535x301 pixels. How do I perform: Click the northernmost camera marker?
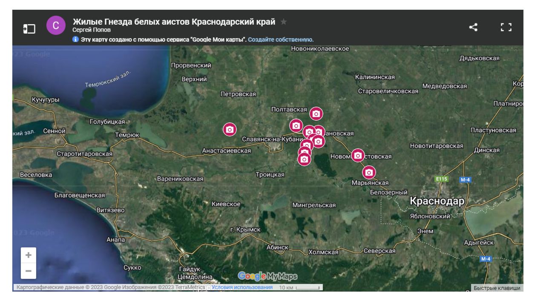[316, 114]
